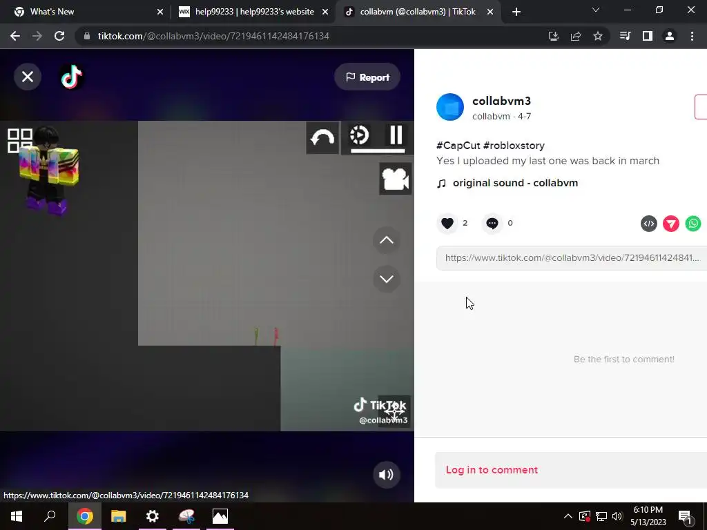Go back in browser
The height and width of the screenshot is (530, 707).
click(15, 36)
